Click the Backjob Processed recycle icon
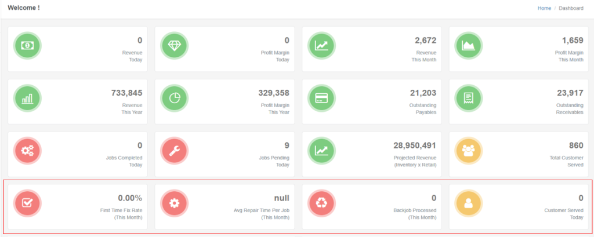 coord(321,203)
